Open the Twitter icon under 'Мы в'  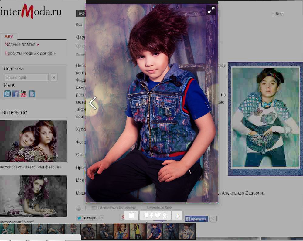click(7, 94)
